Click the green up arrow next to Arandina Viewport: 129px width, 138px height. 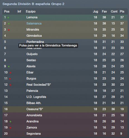pos(10,122)
